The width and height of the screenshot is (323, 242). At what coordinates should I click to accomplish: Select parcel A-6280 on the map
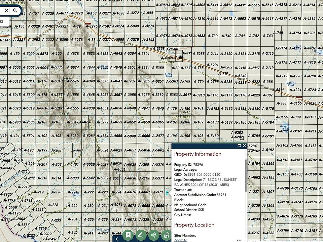click(73, 136)
